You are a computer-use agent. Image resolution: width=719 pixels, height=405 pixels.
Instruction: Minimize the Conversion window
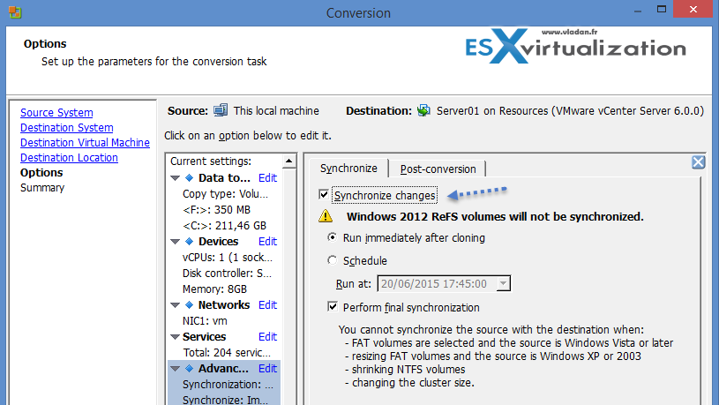637,11
